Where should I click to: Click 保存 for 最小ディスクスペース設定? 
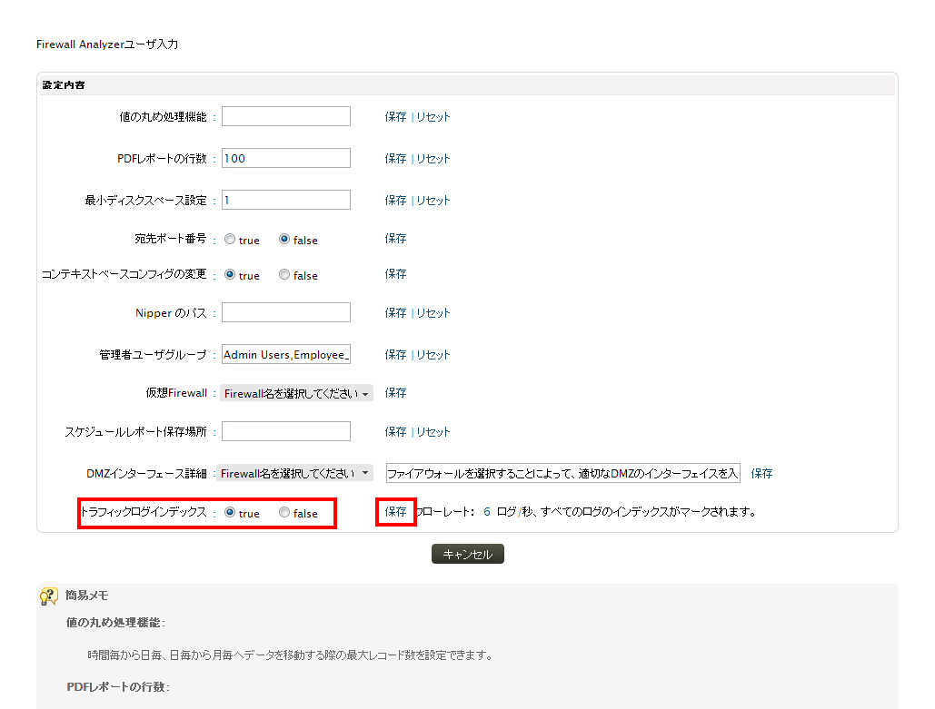pos(395,201)
